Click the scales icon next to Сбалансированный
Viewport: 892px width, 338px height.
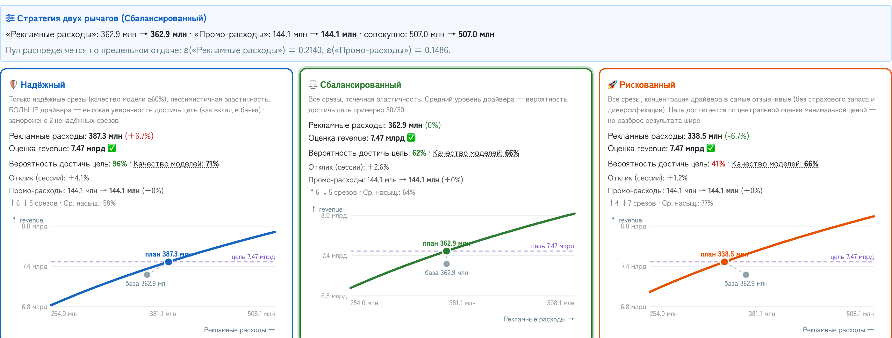point(313,84)
